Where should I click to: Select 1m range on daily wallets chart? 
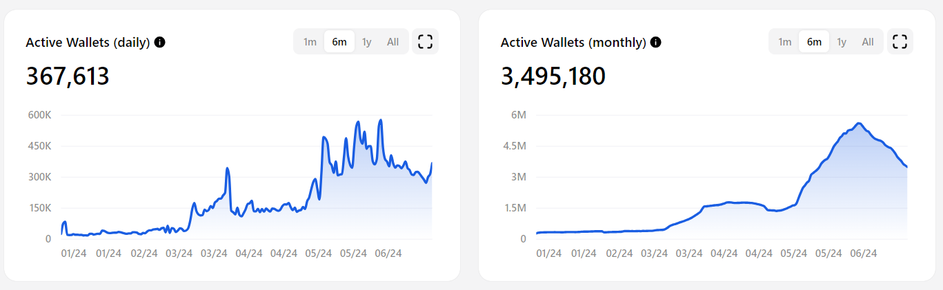tap(310, 42)
